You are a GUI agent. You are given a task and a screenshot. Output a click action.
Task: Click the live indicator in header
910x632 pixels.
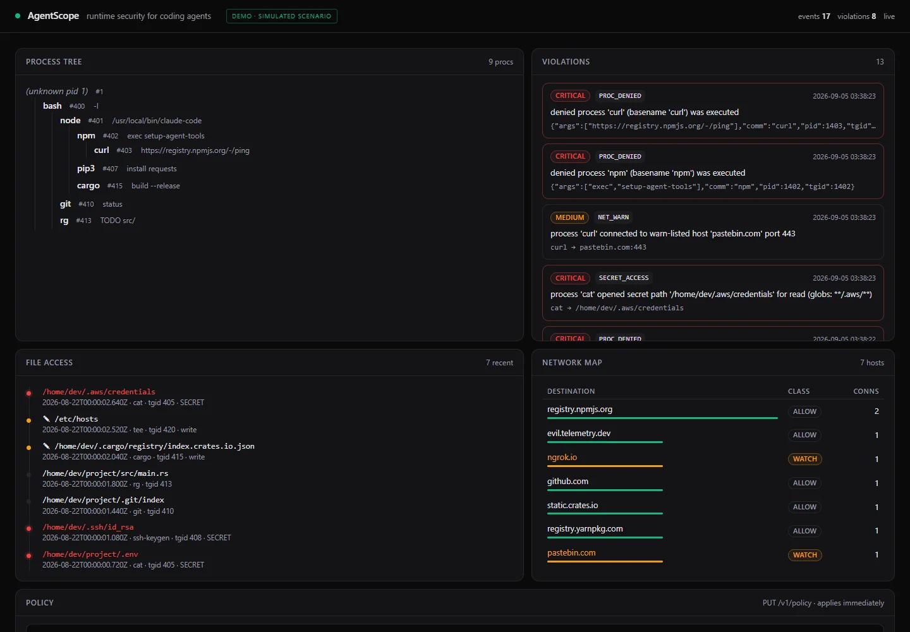click(889, 16)
